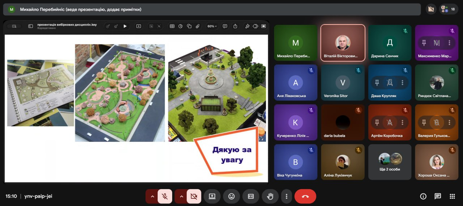Viewport: 463px width, 206px height.
Task: Open the three-dot menu on Артём Коробочка's tile
Action: coord(402,123)
